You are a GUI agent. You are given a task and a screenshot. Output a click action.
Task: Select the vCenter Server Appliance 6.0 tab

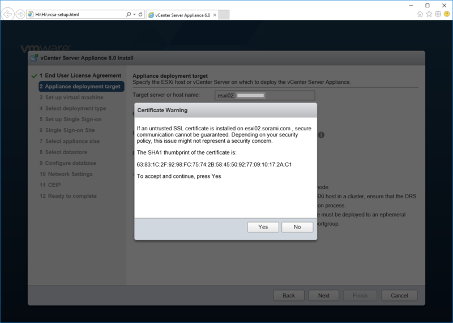point(182,15)
